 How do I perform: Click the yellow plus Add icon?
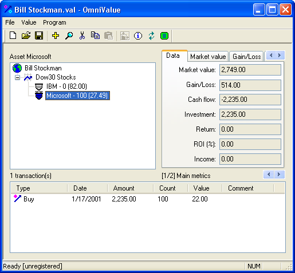pos(56,35)
